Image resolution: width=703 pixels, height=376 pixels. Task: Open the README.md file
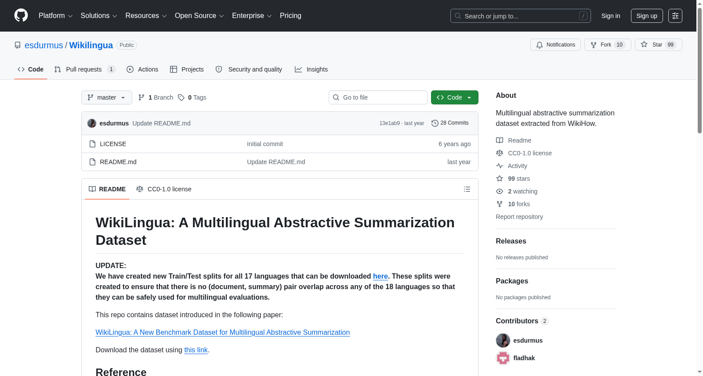118,162
